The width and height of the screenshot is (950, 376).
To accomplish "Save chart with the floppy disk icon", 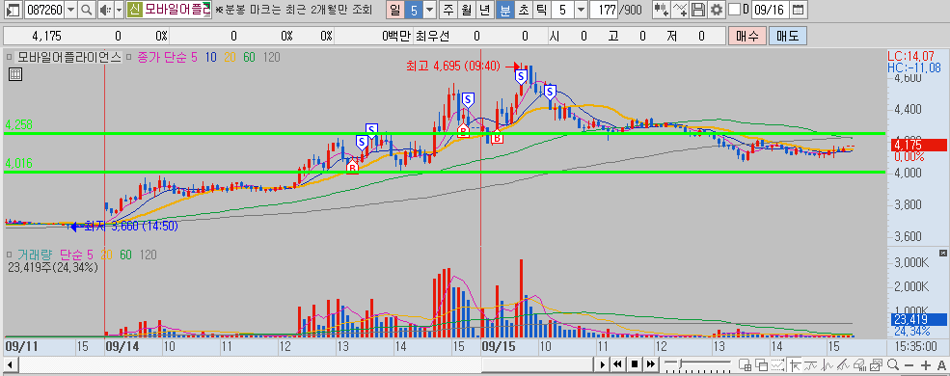I will tap(698, 9).
